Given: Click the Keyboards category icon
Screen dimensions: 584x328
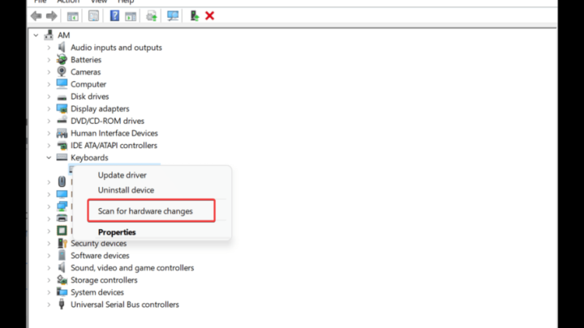Looking at the screenshot, I should click(62, 157).
